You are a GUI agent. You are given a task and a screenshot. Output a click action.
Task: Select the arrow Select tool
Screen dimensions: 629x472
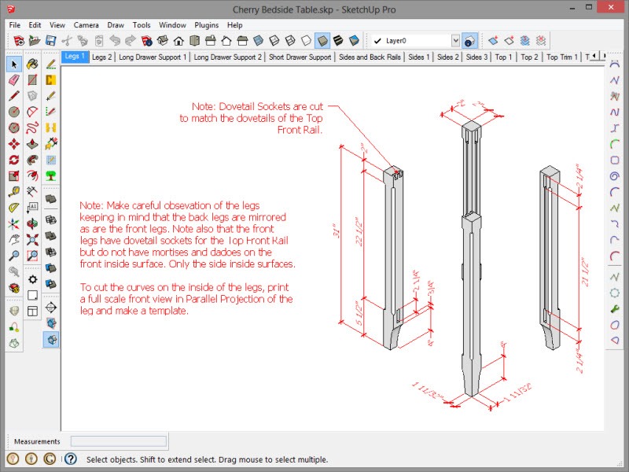pos(14,64)
